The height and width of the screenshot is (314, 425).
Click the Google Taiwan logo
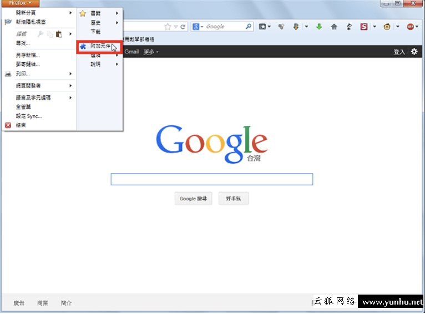pyautogui.click(x=212, y=144)
